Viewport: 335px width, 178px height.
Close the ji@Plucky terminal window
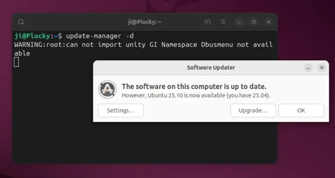click(268, 22)
